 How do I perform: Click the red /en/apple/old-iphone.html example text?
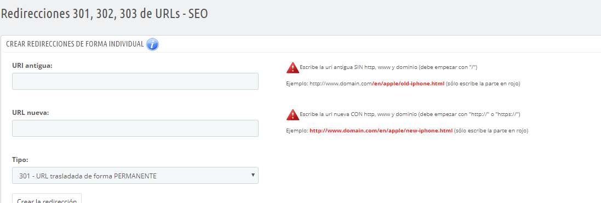click(x=409, y=84)
